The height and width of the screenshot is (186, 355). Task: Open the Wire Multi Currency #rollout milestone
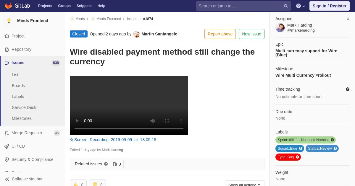(303, 75)
